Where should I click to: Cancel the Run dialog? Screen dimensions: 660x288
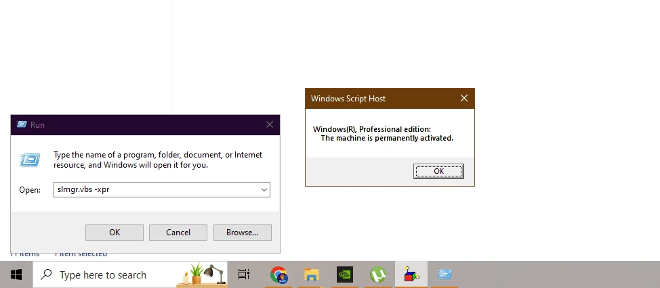click(178, 233)
